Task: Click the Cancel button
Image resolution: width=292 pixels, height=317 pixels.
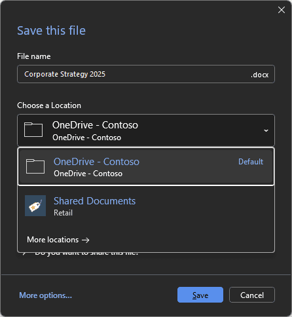Action: [252, 295]
